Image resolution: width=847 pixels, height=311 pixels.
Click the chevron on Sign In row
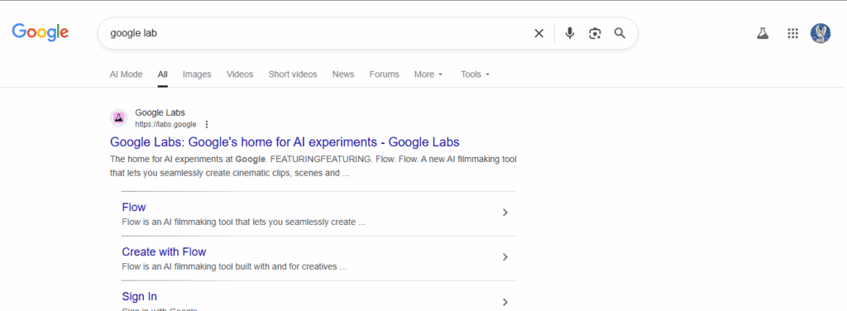point(505,302)
